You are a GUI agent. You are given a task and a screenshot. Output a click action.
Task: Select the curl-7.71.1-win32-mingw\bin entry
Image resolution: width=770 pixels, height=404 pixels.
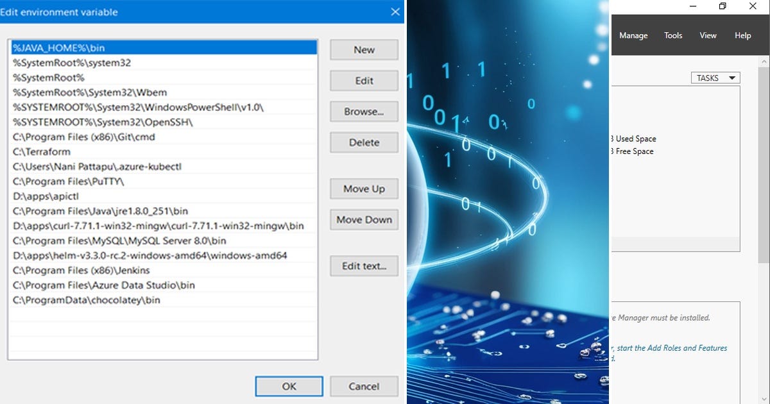pyautogui.click(x=164, y=226)
